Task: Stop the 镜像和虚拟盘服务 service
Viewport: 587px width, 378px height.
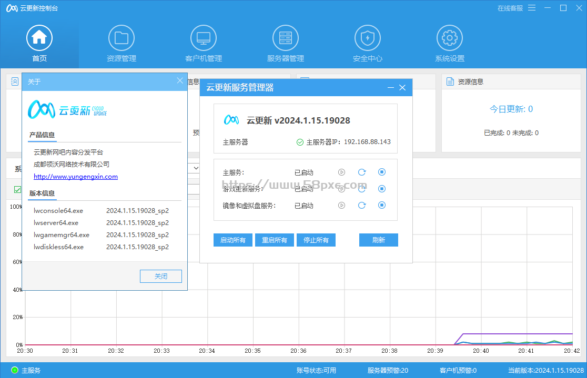Action: pos(382,205)
